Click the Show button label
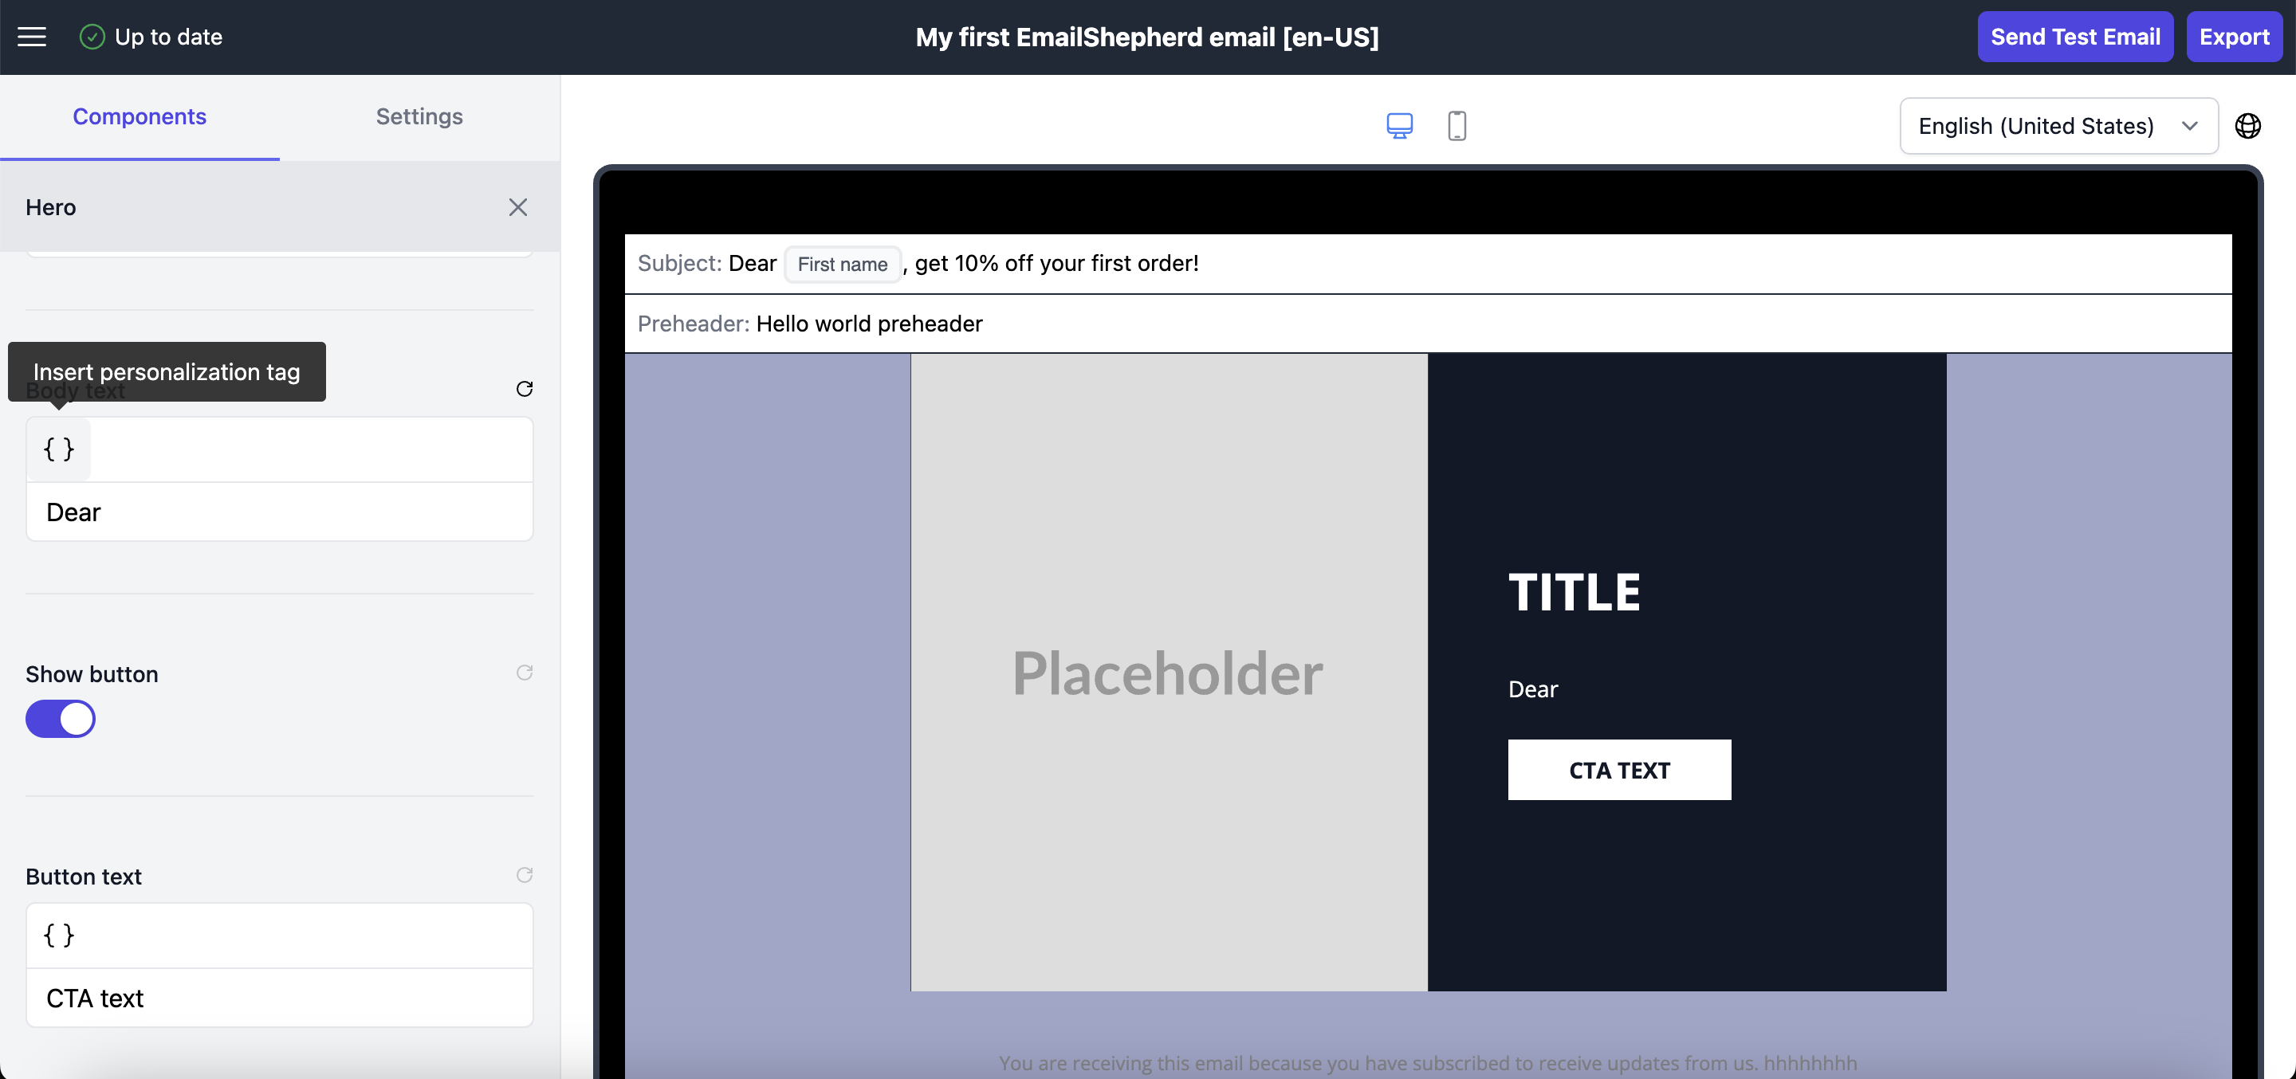The height and width of the screenshot is (1079, 2296). (92, 673)
